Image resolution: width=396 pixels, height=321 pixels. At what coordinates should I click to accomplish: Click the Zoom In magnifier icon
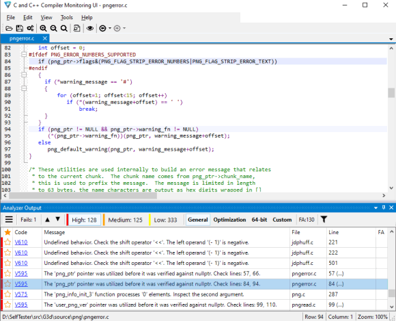pyautogui.click(x=43, y=28)
